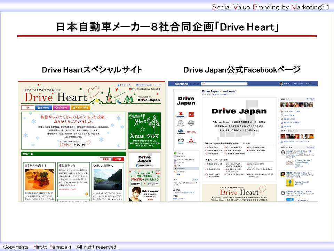Select the Mazda logo
The image size is (334, 251).
181,140
